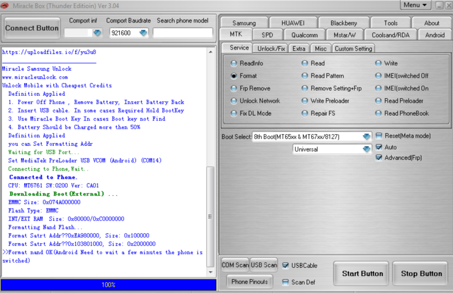453x293 pixels.
Task: Open the Boot Select dropdown list
Action: (366, 137)
